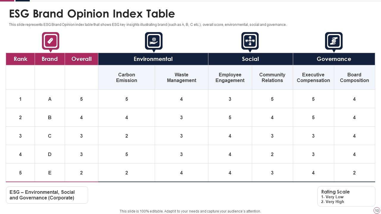Click the pink price tag icon
381x214 pixels.
(50, 41)
